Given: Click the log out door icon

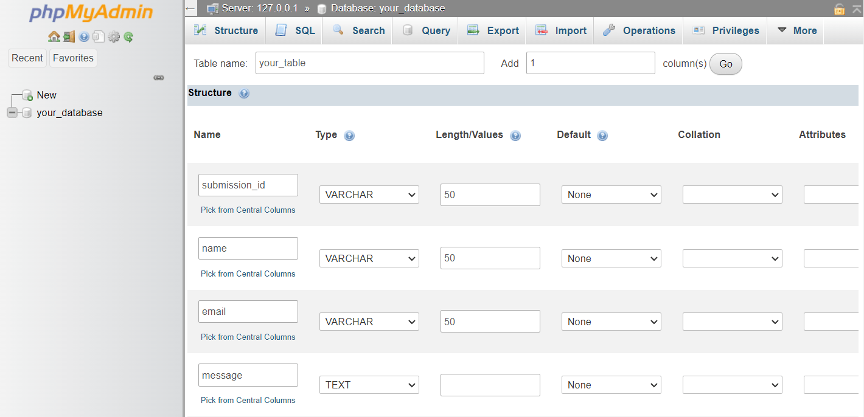Looking at the screenshot, I should [69, 37].
